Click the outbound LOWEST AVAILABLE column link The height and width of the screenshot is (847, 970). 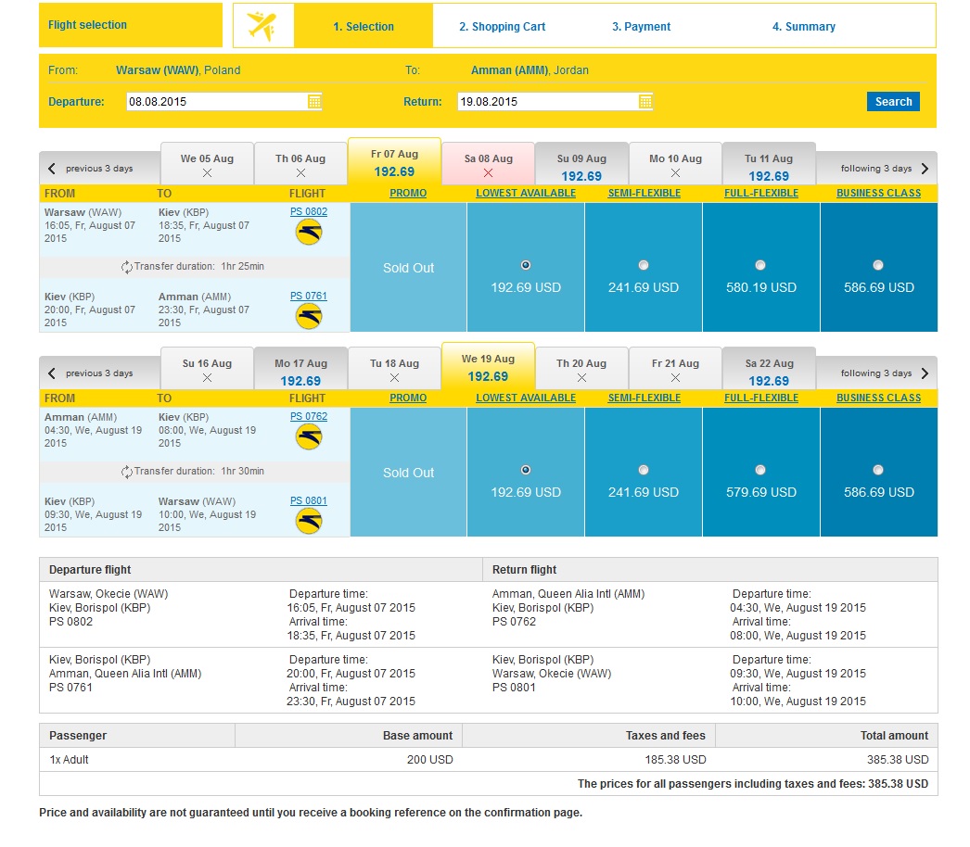tap(526, 193)
